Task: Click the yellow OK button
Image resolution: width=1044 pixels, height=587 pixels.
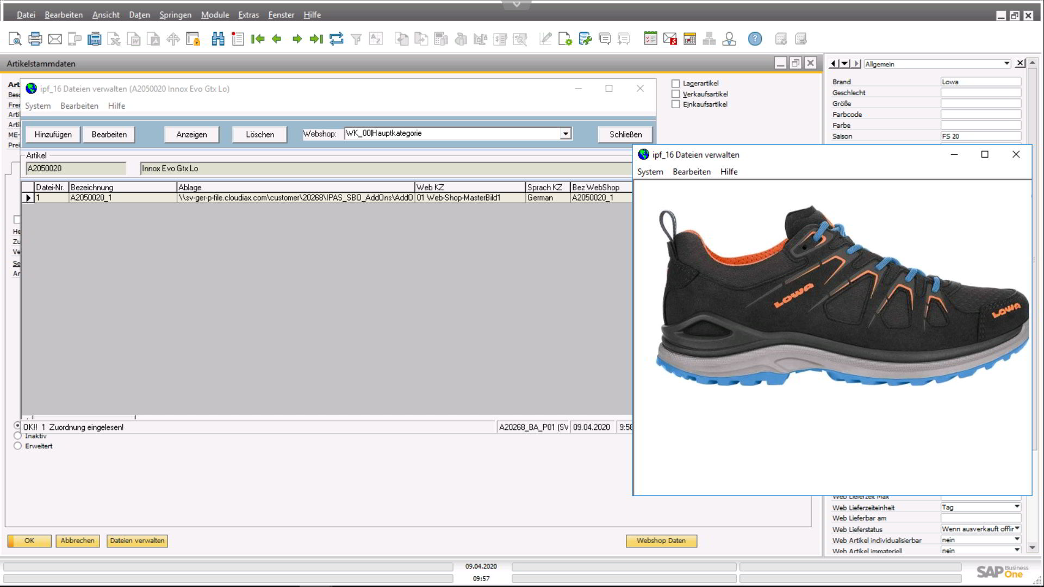Action: point(29,541)
